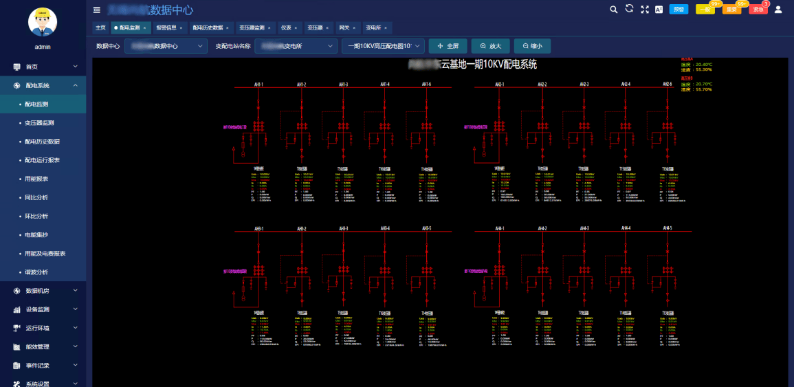The width and height of the screenshot is (794, 387).
Task: Click the orange 重要 alarm button
Action: tap(731, 9)
